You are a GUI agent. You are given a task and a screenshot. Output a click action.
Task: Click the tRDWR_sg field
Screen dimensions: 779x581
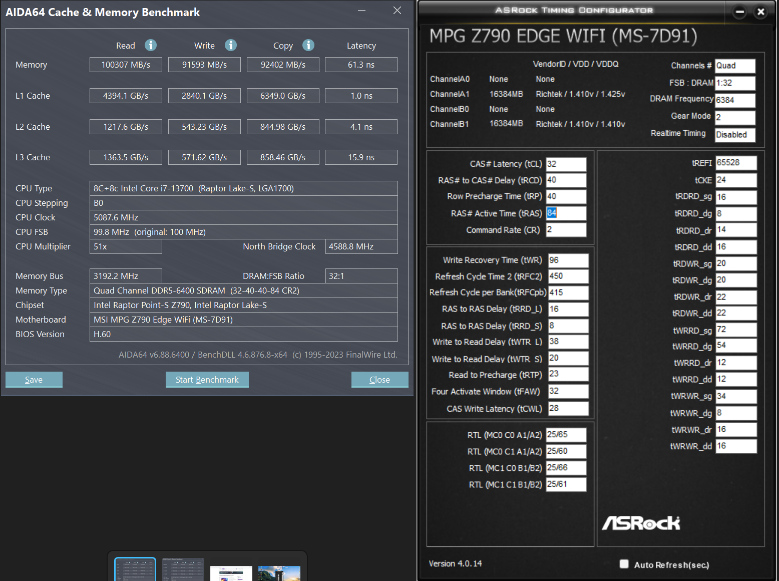point(736,263)
